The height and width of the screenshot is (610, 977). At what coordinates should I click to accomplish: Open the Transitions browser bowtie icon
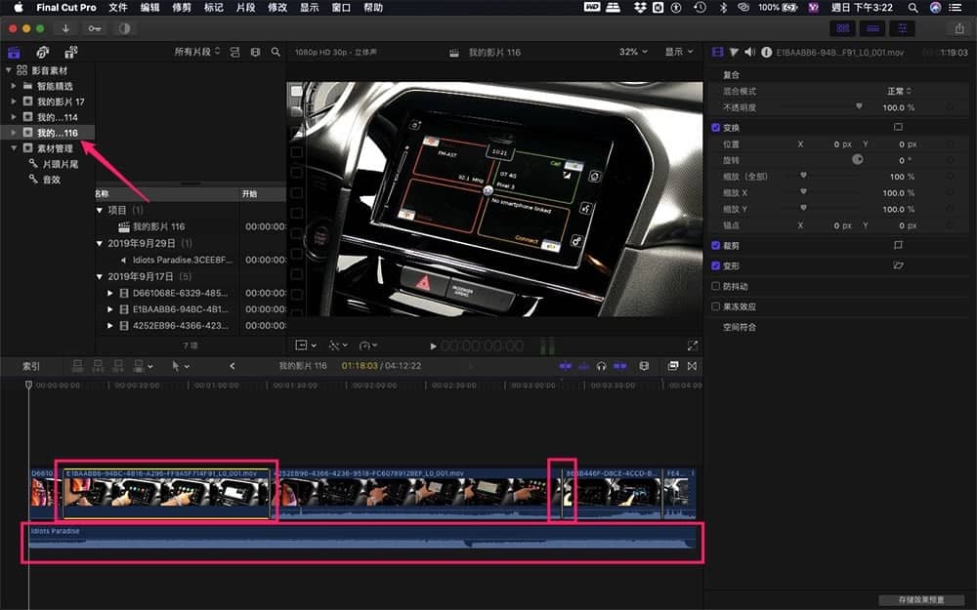coord(692,366)
